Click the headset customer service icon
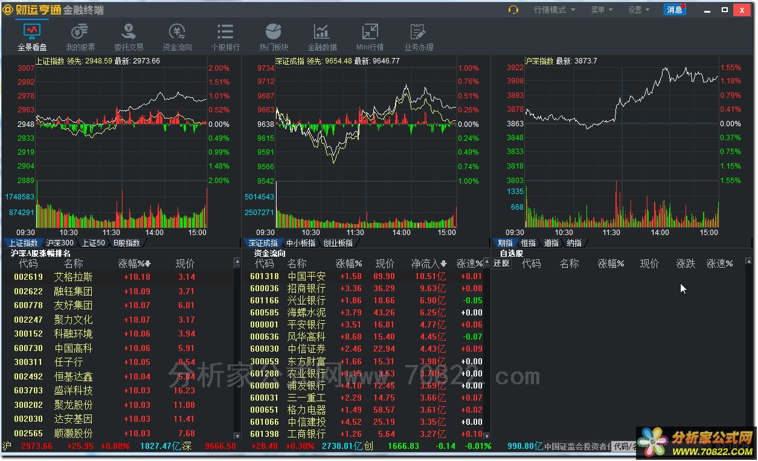This screenshot has width=758, height=461. tap(513, 10)
